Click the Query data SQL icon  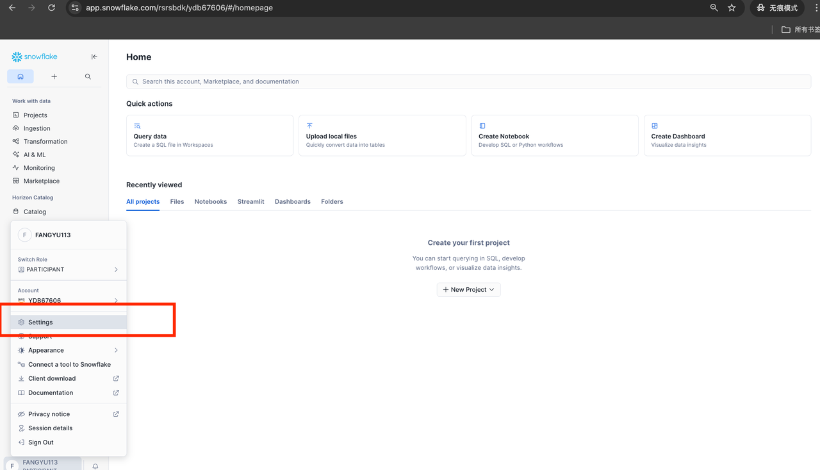coord(137,126)
